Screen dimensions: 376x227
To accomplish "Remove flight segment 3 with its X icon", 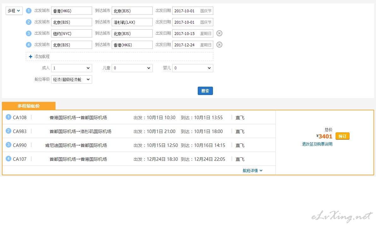I will pos(219,33).
